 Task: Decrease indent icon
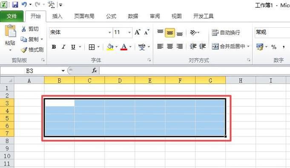tap(193, 46)
